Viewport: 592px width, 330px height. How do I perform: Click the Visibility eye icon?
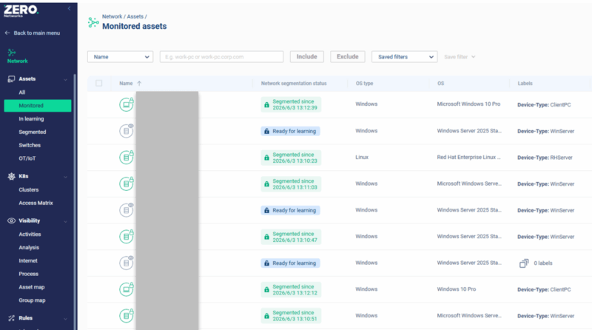(x=11, y=220)
